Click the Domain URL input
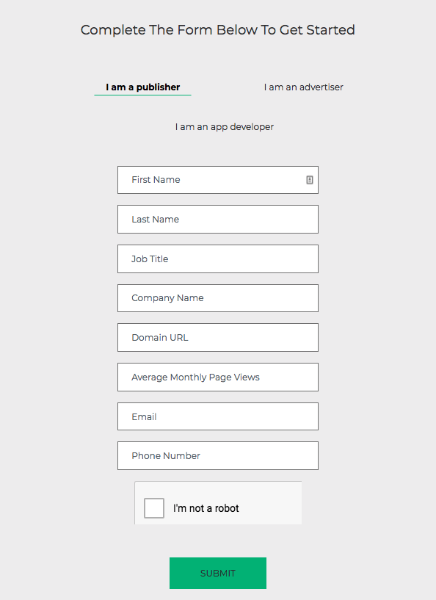 tap(218, 338)
